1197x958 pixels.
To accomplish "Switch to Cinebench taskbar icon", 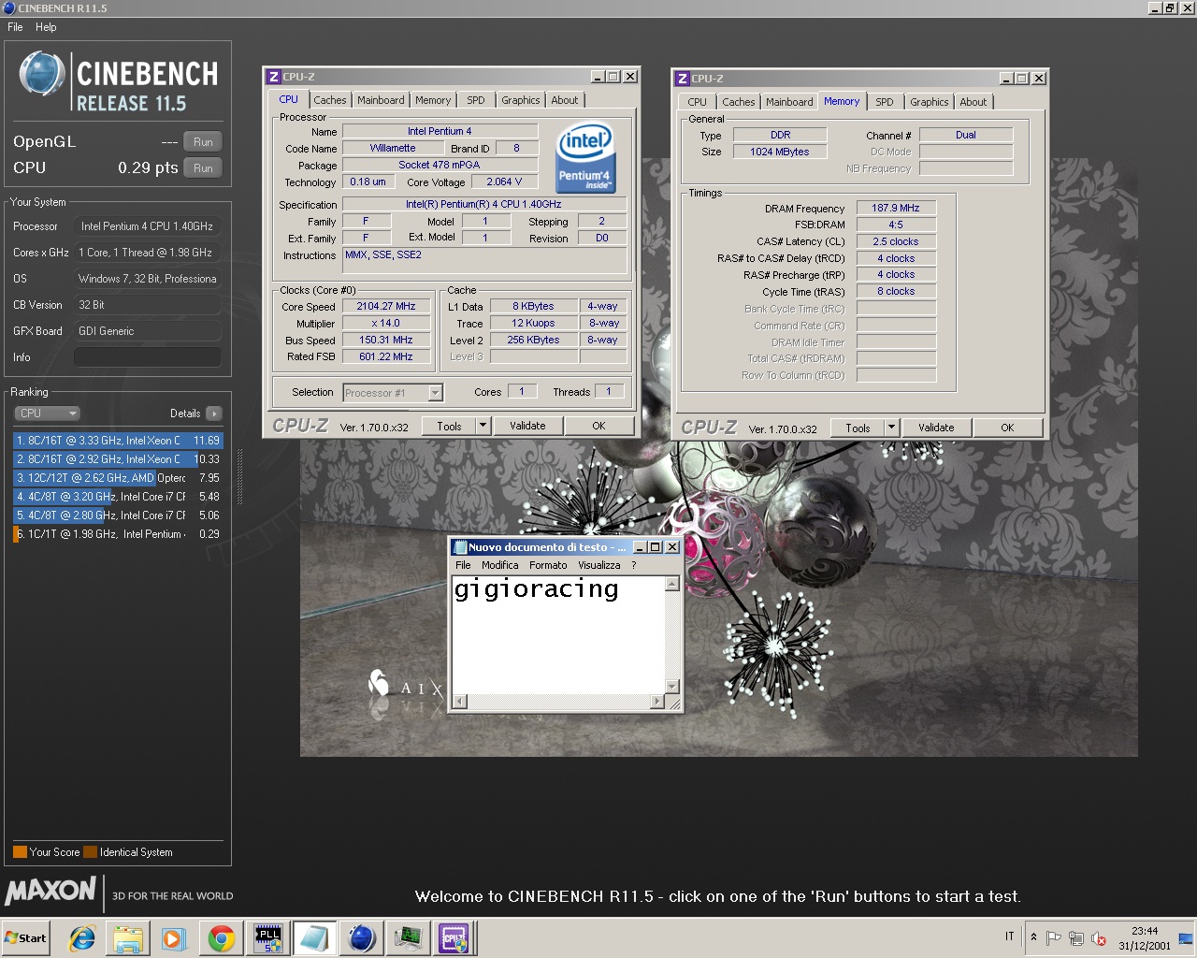I will click(x=361, y=938).
